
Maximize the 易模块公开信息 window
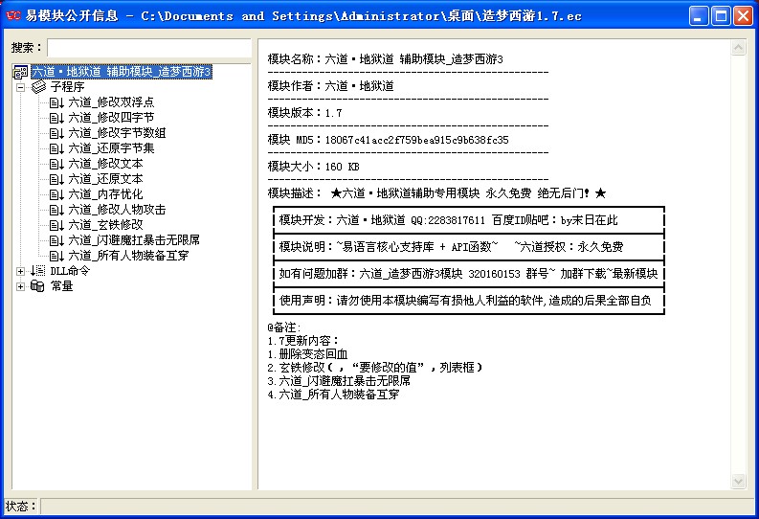tap(721, 16)
